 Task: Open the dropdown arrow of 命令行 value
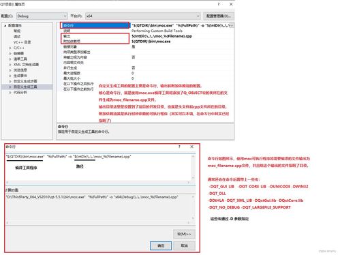[x=232, y=25]
